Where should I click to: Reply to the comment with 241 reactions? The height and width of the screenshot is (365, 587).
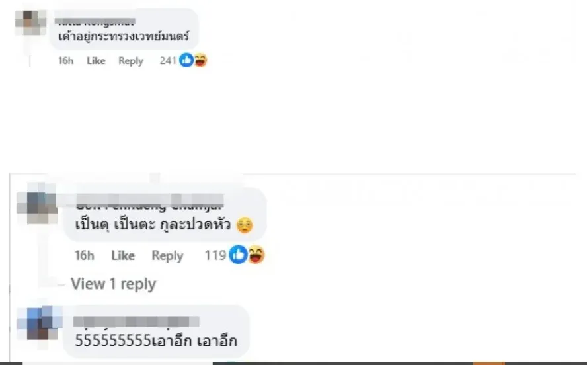coord(131,61)
